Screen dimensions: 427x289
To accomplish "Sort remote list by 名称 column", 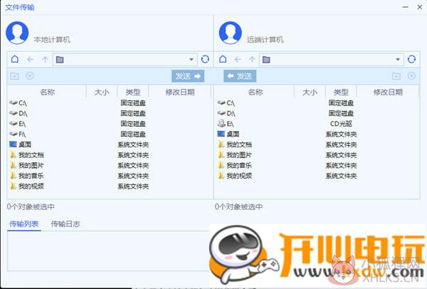I will point(255,92).
